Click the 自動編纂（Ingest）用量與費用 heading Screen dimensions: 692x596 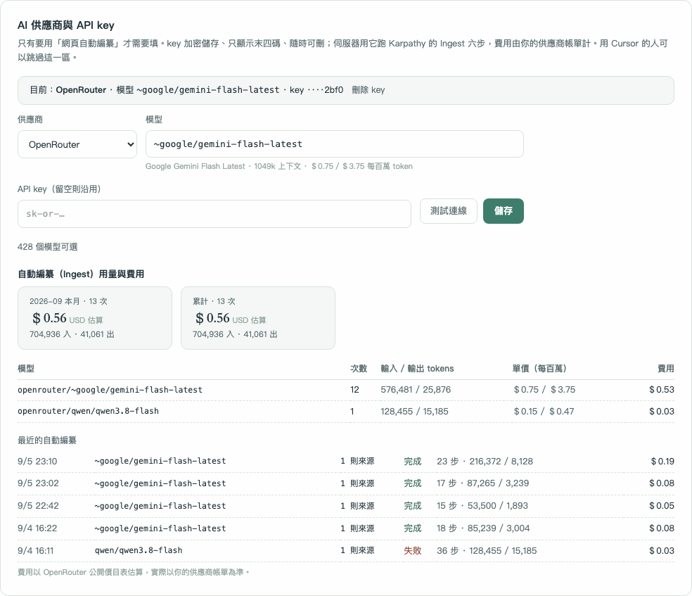tap(81, 274)
